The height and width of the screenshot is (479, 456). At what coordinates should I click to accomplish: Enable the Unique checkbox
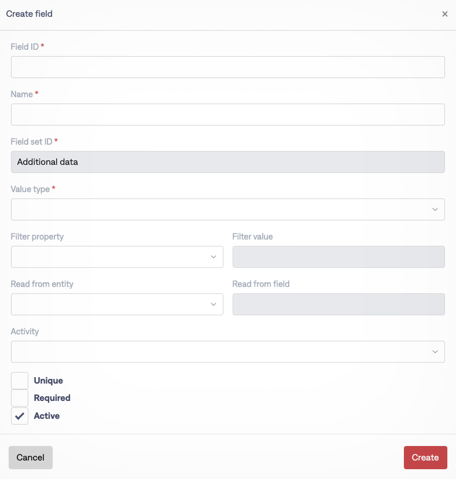coord(20,381)
